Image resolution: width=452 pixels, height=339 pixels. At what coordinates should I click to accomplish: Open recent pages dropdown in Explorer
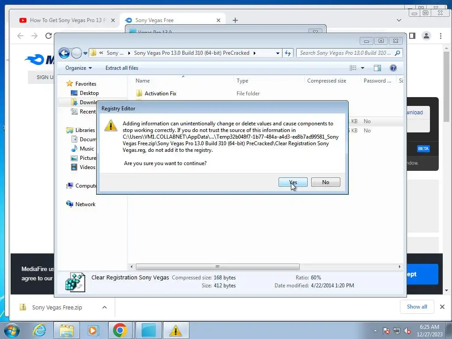[85, 53]
